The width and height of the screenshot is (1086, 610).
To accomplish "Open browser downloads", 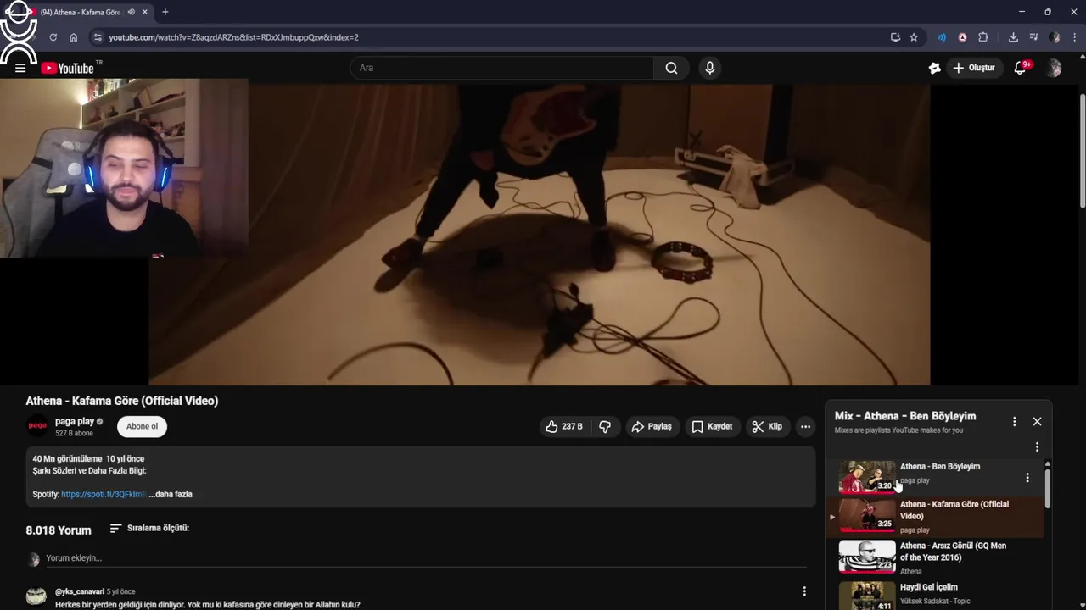I will tap(1013, 37).
